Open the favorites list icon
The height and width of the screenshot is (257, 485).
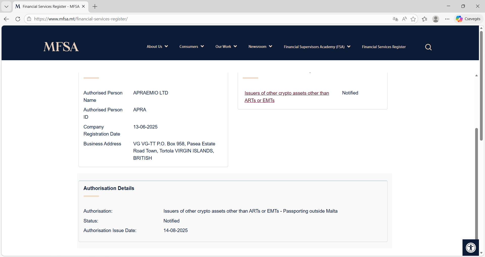(425, 19)
